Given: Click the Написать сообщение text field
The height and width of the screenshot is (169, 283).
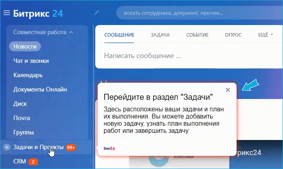Looking at the screenshot, I should 189,56.
